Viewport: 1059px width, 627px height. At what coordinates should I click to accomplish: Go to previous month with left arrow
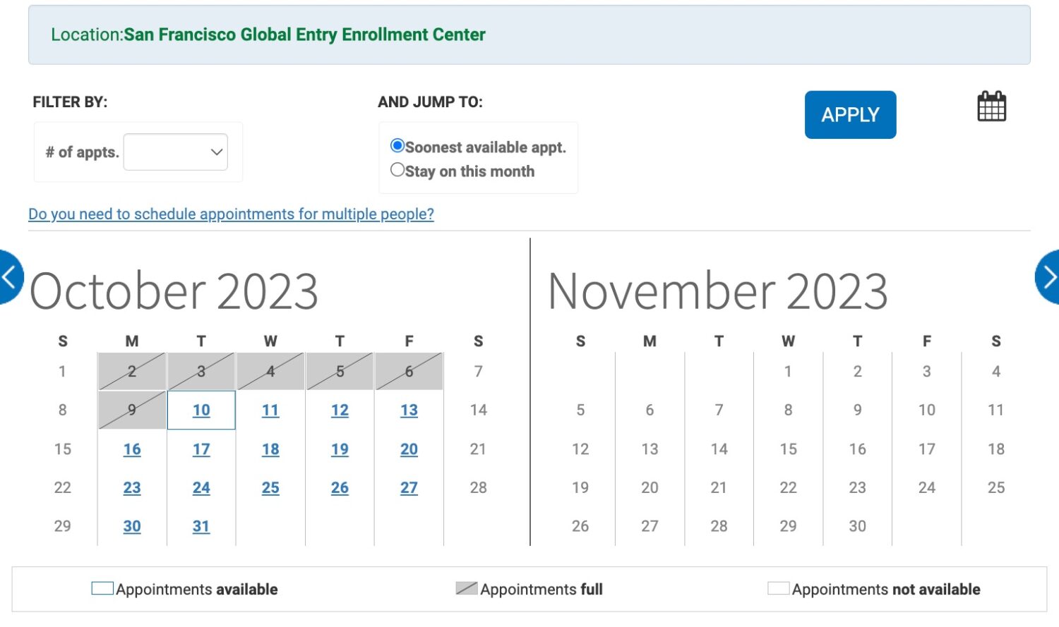point(10,277)
